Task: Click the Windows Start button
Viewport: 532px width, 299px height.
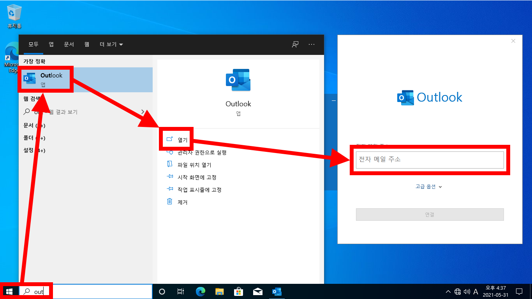Action: [x=9, y=291]
